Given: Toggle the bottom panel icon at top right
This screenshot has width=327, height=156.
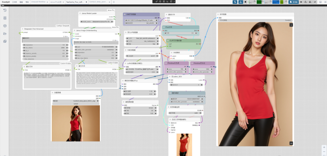Looking at the screenshot, I should click(x=321, y=2).
